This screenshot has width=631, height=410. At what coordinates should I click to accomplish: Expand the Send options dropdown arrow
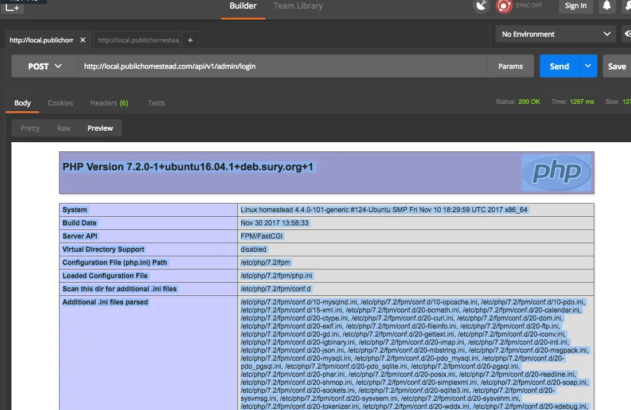click(x=588, y=66)
